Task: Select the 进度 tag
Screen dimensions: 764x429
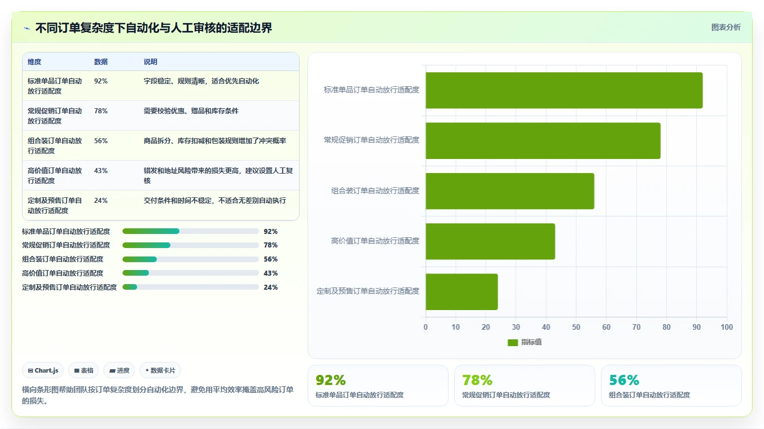Action: coord(119,370)
